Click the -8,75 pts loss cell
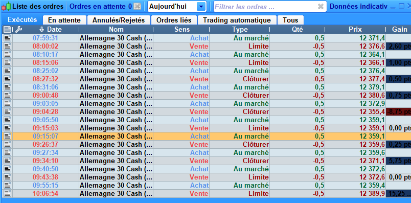 click(399, 112)
